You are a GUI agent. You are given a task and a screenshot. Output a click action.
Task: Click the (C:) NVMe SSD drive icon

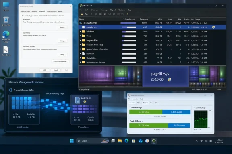tap(81, 23)
